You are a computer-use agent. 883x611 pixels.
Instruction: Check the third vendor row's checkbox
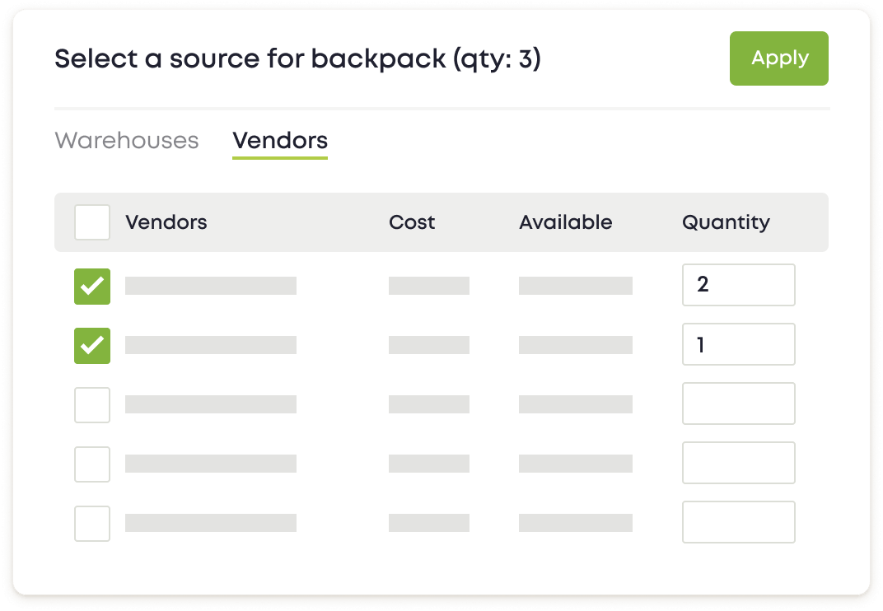coord(92,405)
